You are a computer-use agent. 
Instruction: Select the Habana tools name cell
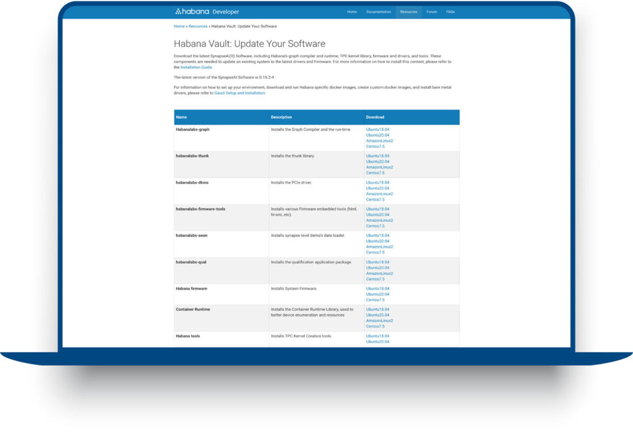[x=221, y=339]
